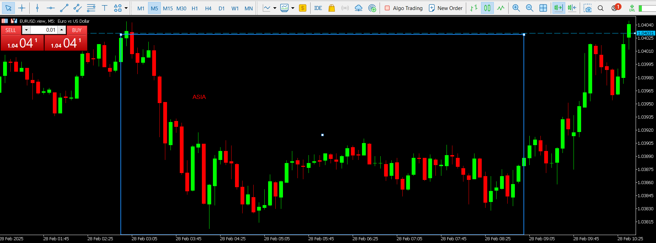Pick the trendline drawing tool

tap(64, 8)
